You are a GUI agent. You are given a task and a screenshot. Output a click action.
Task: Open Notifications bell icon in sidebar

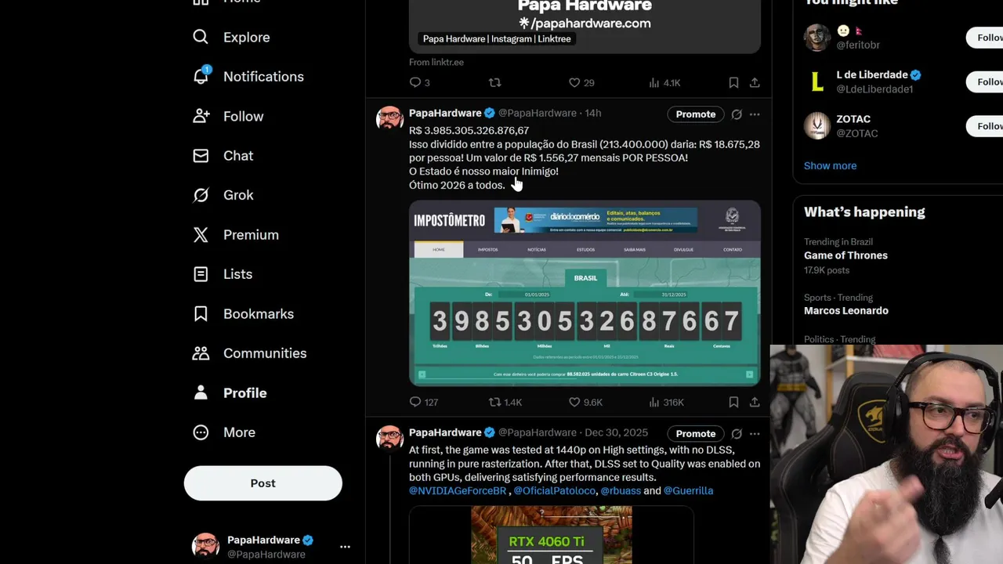click(201, 76)
